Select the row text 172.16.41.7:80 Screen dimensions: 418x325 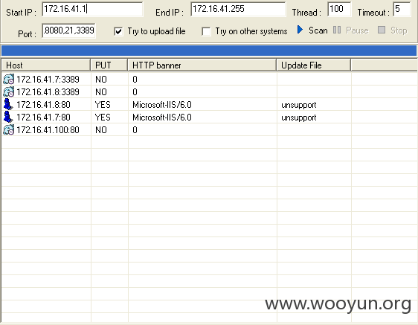pos(43,118)
